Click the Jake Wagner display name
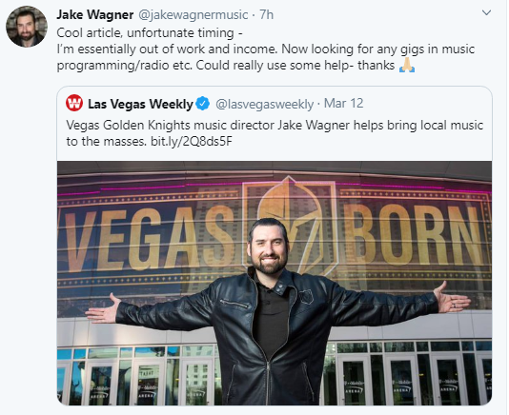This screenshot has height=415, width=509. tap(94, 15)
